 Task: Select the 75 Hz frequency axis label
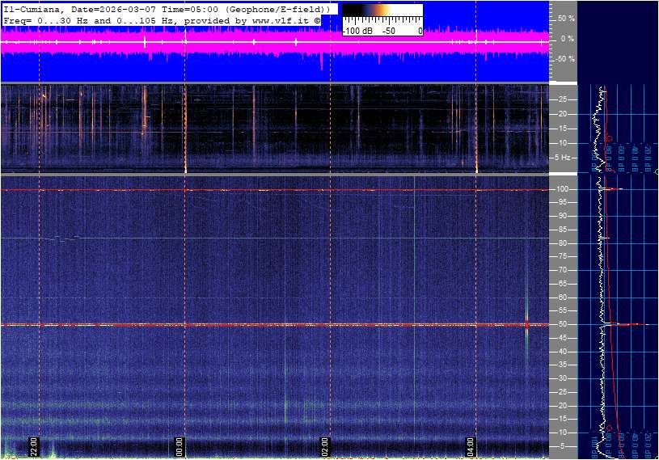pyautogui.click(x=564, y=256)
